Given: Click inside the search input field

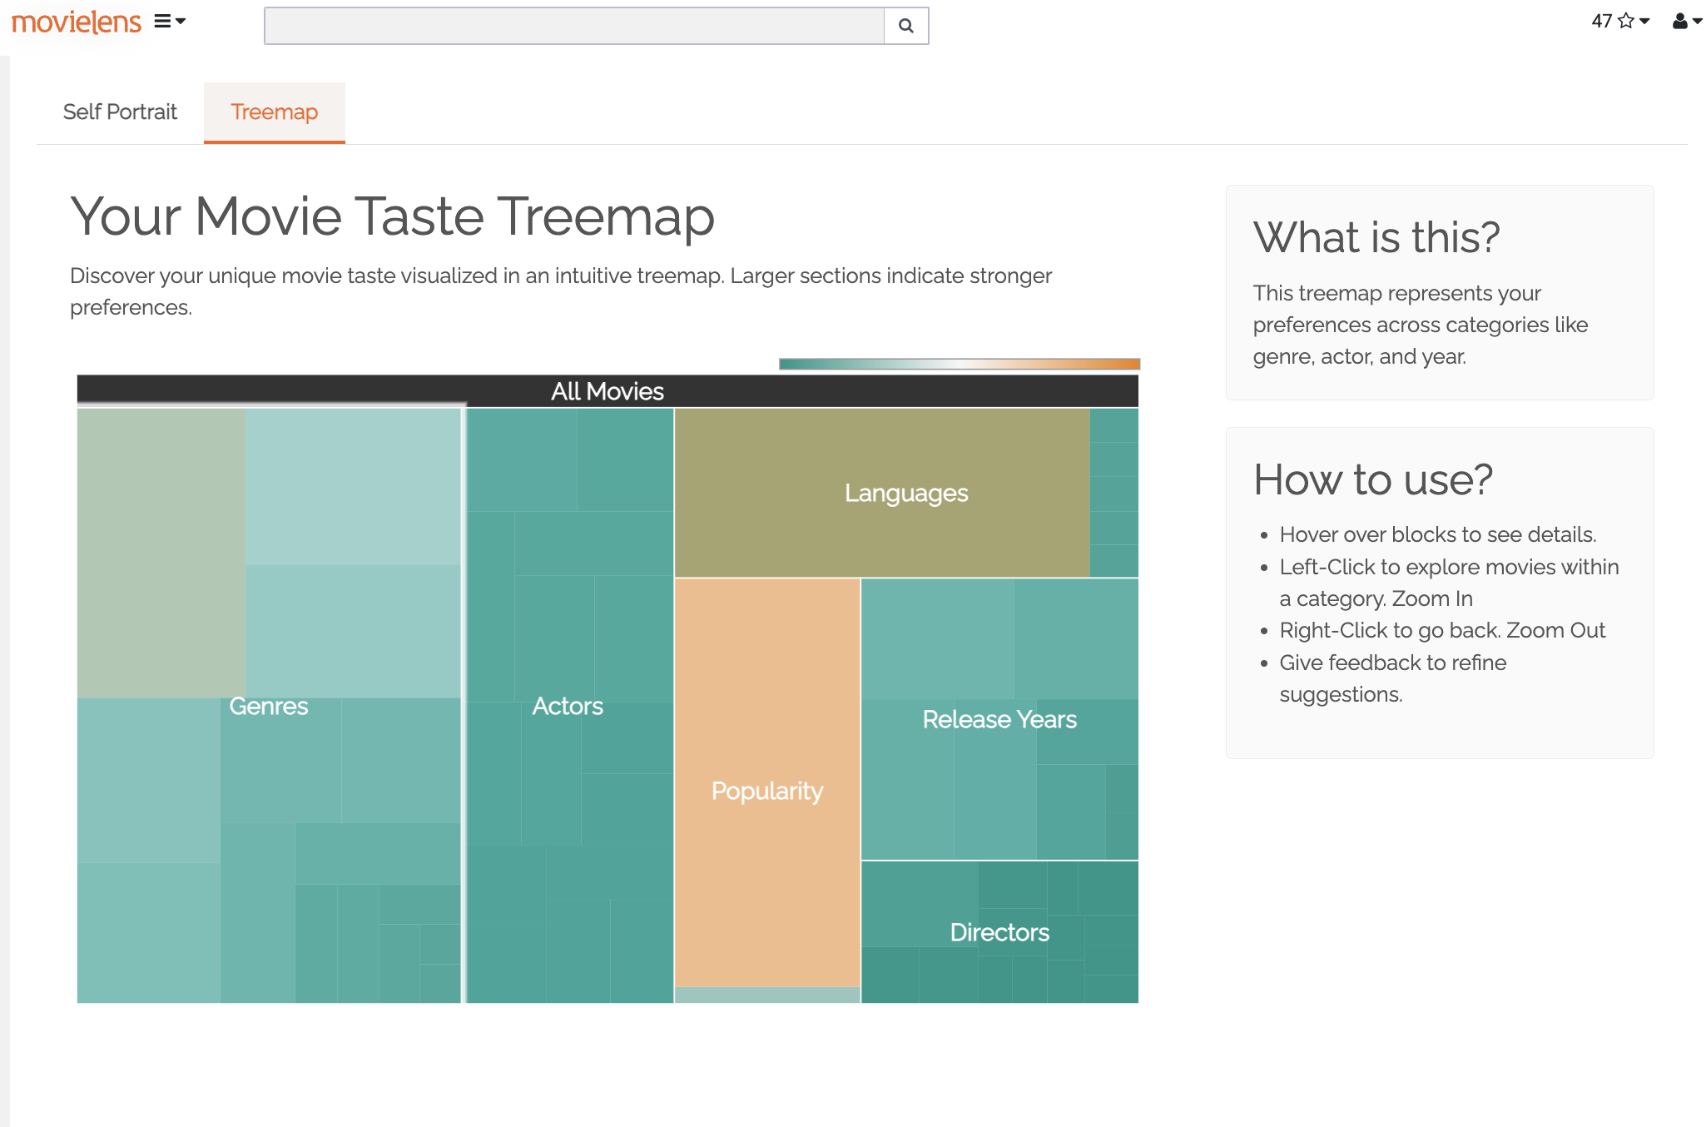Looking at the screenshot, I should [x=573, y=26].
